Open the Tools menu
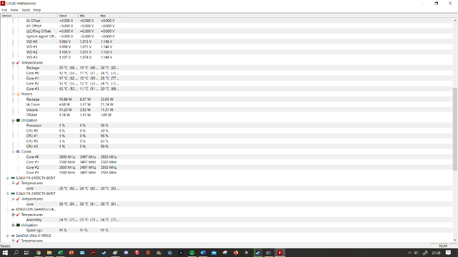Viewport: 458px width, 257px height. (x=26, y=10)
